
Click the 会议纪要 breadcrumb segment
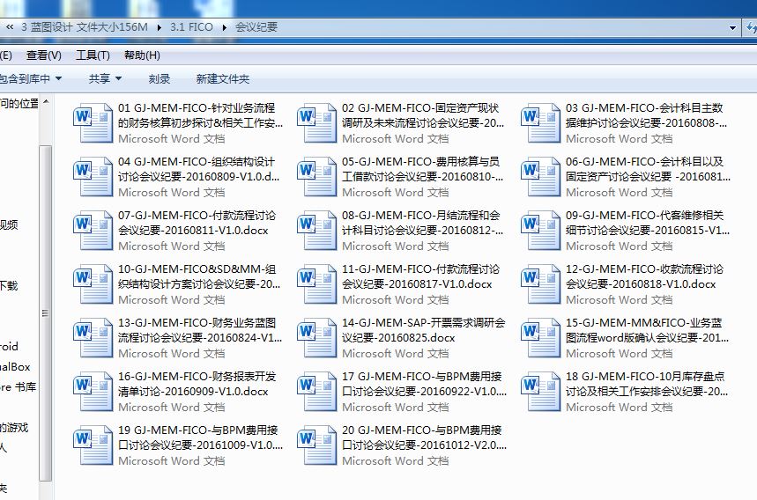click(x=256, y=27)
